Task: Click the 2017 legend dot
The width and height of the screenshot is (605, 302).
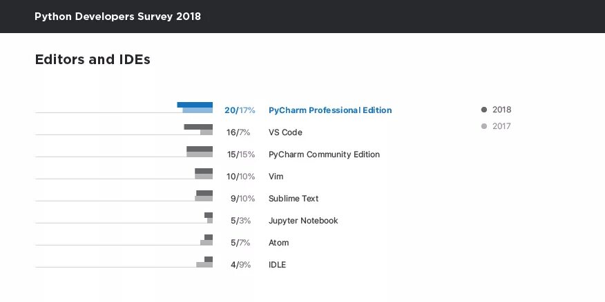Action: tap(484, 126)
